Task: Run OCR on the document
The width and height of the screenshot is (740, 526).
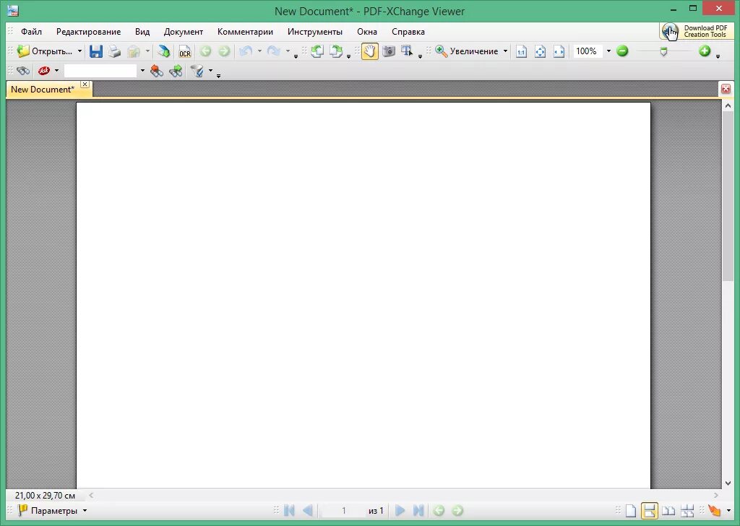Action: [x=184, y=51]
